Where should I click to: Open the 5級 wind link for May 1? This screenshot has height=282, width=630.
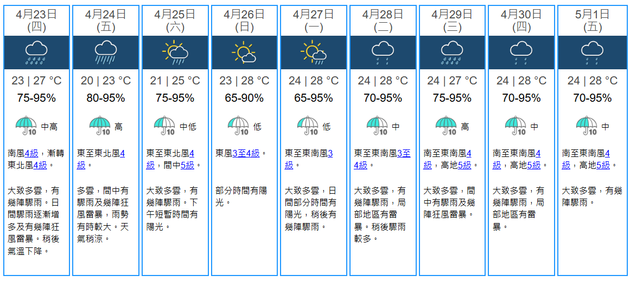[603, 165]
